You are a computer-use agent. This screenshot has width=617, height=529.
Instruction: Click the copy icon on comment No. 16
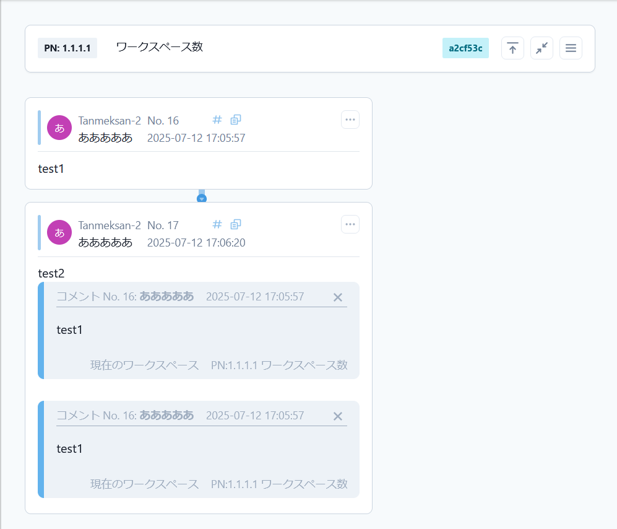pyautogui.click(x=235, y=120)
